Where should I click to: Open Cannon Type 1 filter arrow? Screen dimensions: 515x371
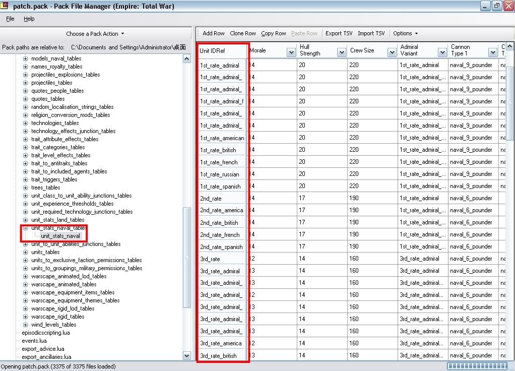pos(492,52)
